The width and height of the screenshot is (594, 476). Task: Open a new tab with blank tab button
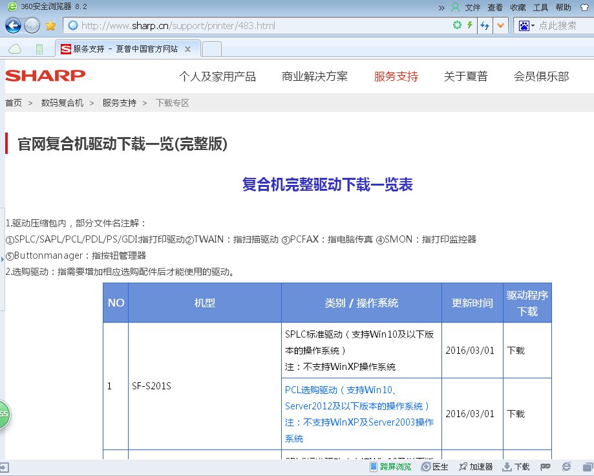pyautogui.click(x=212, y=49)
